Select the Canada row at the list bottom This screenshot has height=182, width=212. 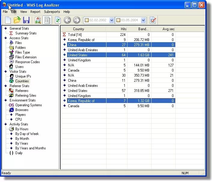pos(118,106)
